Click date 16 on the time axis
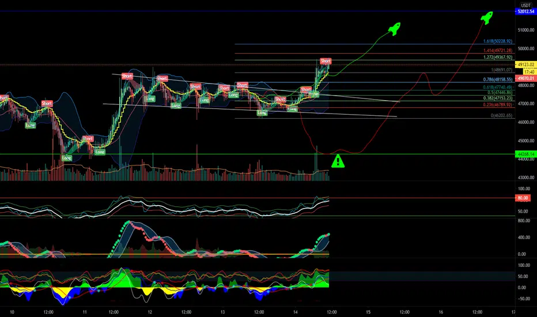This screenshot has width=537, height=317. pyautogui.click(x=441, y=312)
